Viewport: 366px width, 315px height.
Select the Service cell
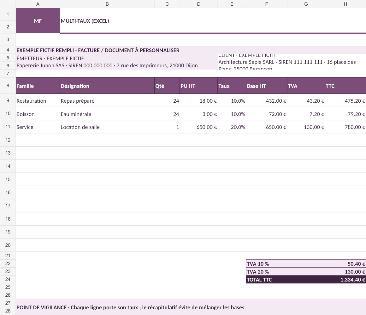pyautogui.click(x=38, y=127)
